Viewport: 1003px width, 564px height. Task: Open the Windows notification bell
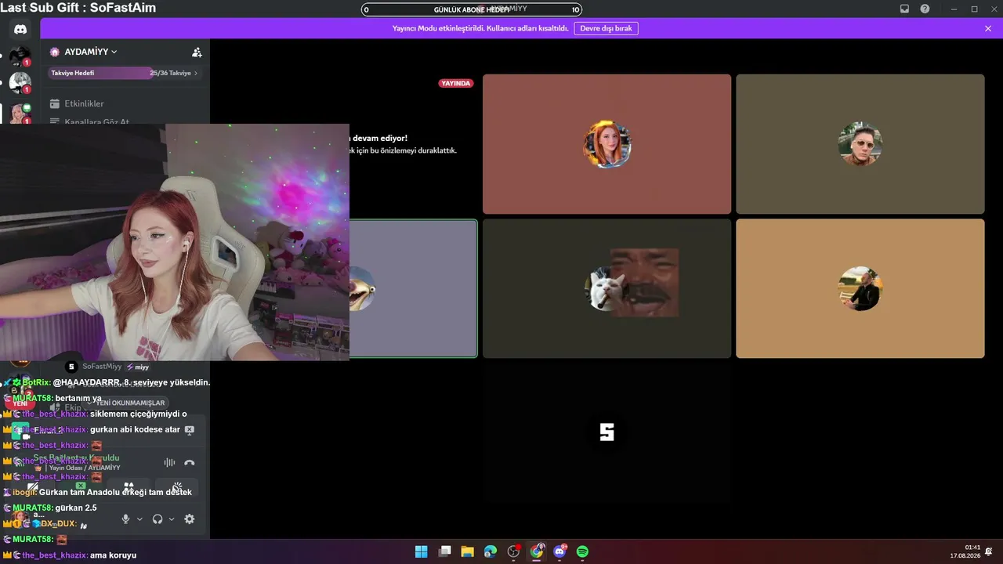989,551
